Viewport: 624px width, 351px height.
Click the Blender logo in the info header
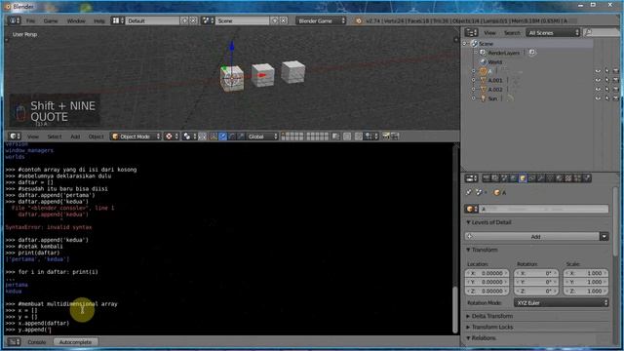click(358, 20)
